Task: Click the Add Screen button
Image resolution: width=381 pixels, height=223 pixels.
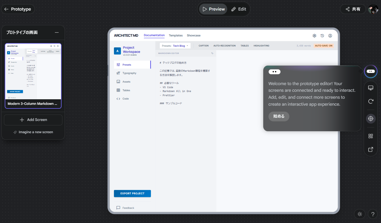Action: pyautogui.click(x=33, y=120)
